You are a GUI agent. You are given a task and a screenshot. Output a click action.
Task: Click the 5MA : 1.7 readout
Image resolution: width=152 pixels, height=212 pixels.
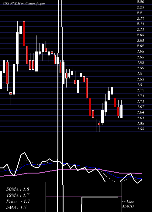(16, 207)
